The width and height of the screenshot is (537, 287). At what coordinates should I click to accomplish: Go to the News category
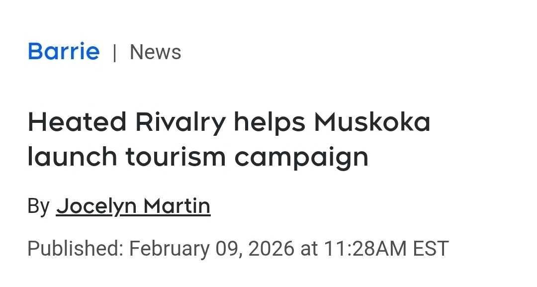pyautogui.click(x=155, y=52)
